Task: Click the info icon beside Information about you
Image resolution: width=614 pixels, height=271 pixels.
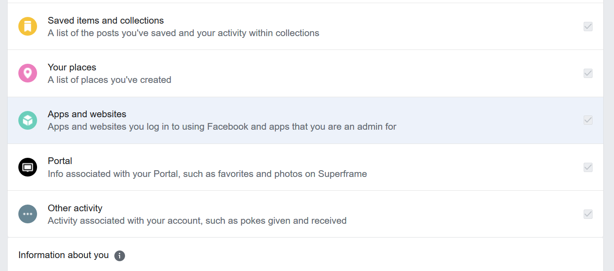Action: 120,255
